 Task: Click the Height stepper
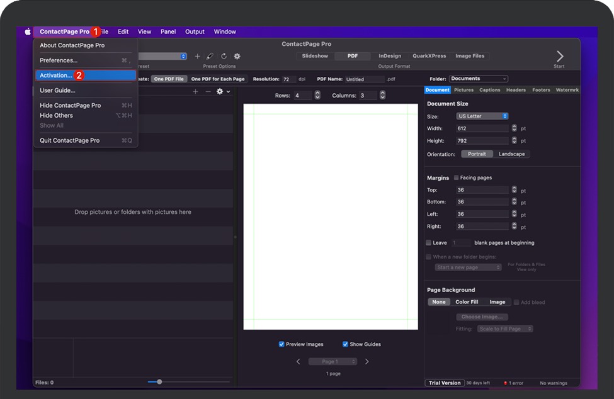point(514,140)
